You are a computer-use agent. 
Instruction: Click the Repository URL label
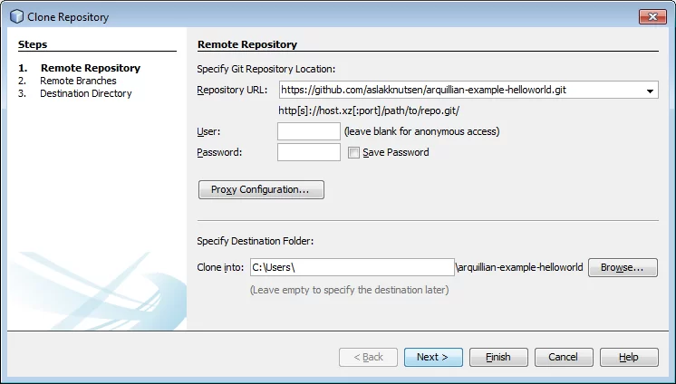pyautogui.click(x=232, y=90)
